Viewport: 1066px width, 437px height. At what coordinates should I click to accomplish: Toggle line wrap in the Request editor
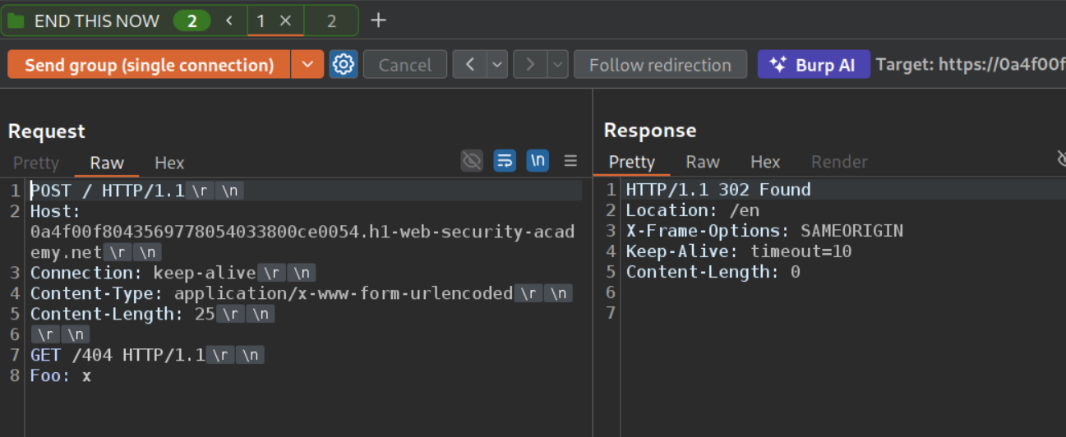click(x=505, y=161)
